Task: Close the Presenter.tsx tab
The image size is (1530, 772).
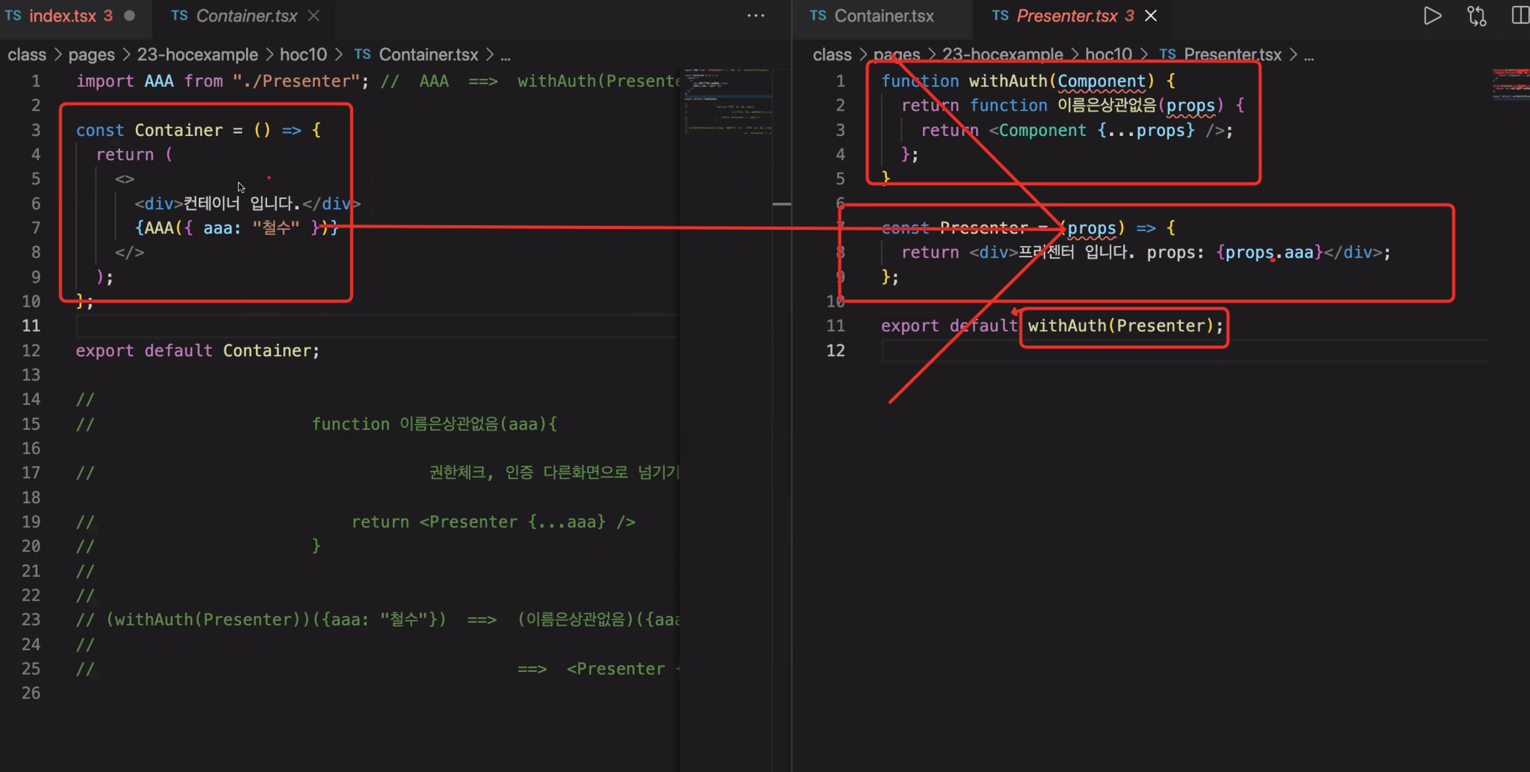Action: [x=1150, y=16]
